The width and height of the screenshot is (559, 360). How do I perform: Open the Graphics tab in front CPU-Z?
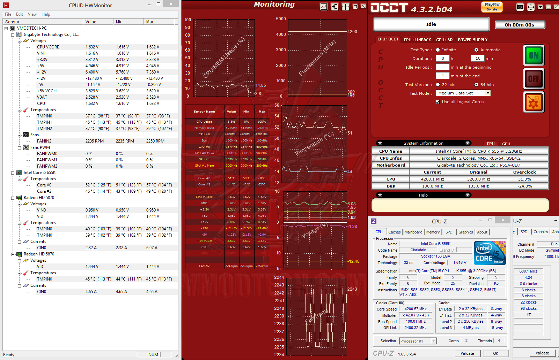click(465, 232)
